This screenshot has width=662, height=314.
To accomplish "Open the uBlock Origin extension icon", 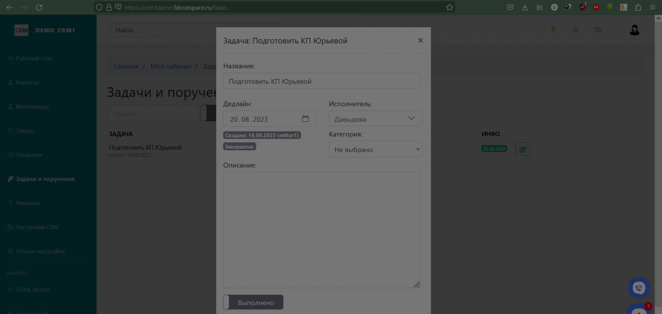I will coord(583,7).
